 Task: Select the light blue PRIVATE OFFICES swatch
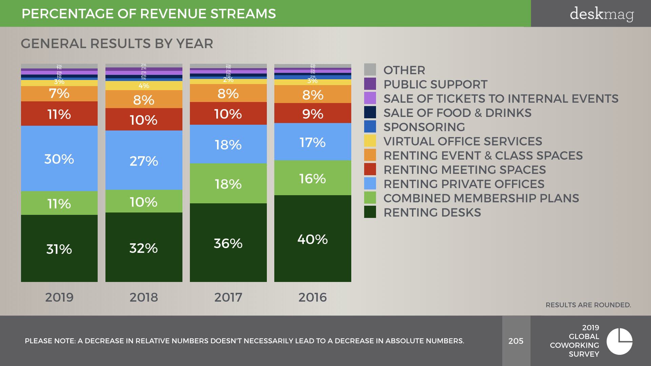(370, 183)
